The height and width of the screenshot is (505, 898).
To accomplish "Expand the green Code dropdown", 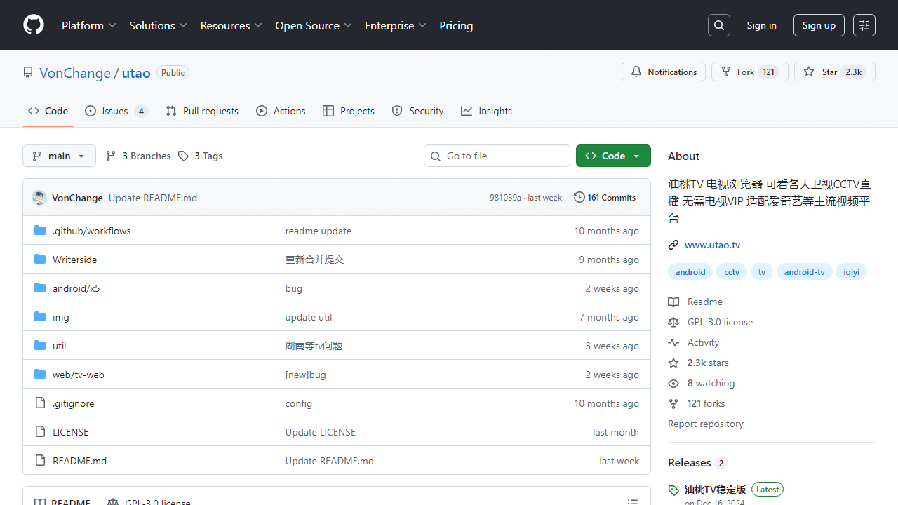I will click(x=613, y=156).
